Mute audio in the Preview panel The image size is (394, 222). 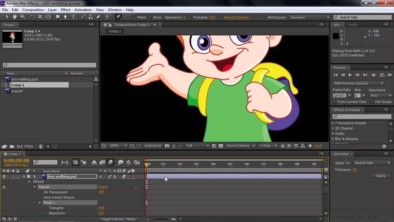(x=374, y=75)
